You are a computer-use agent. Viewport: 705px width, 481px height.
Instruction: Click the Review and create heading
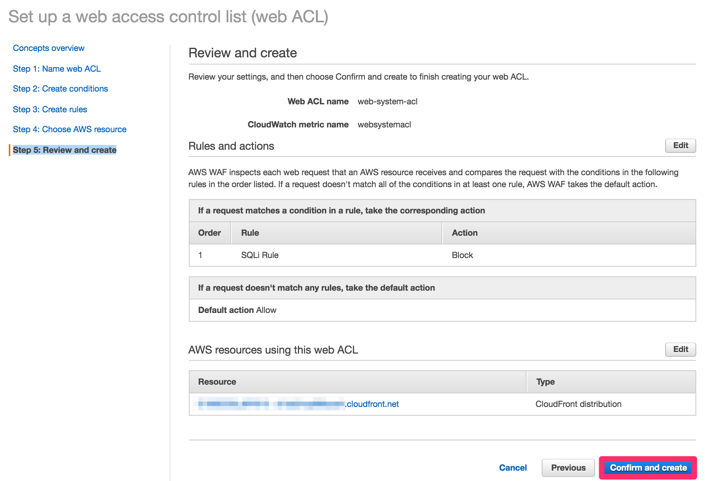click(x=243, y=52)
